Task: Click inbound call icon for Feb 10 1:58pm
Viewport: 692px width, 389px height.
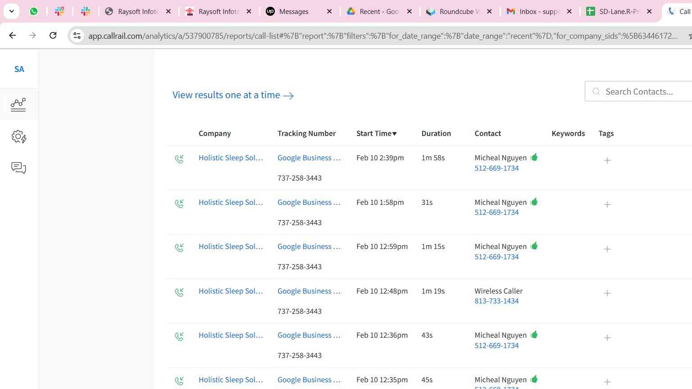Action: point(179,204)
